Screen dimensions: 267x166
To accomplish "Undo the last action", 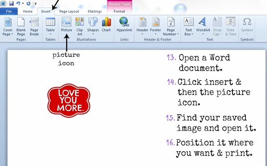I will click(18, 3).
